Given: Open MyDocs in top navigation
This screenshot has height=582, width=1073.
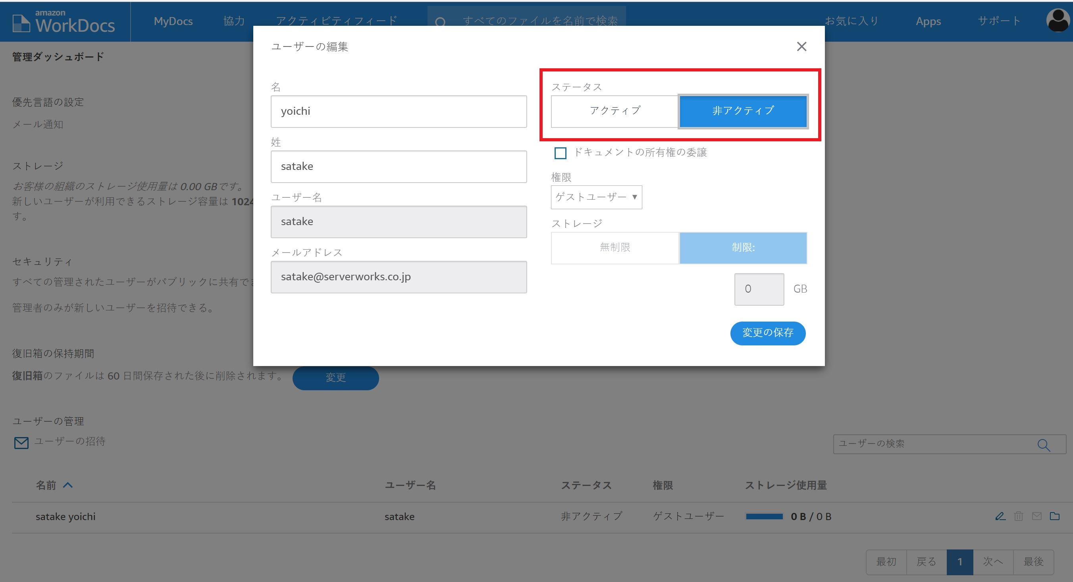Looking at the screenshot, I should point(173,21).
